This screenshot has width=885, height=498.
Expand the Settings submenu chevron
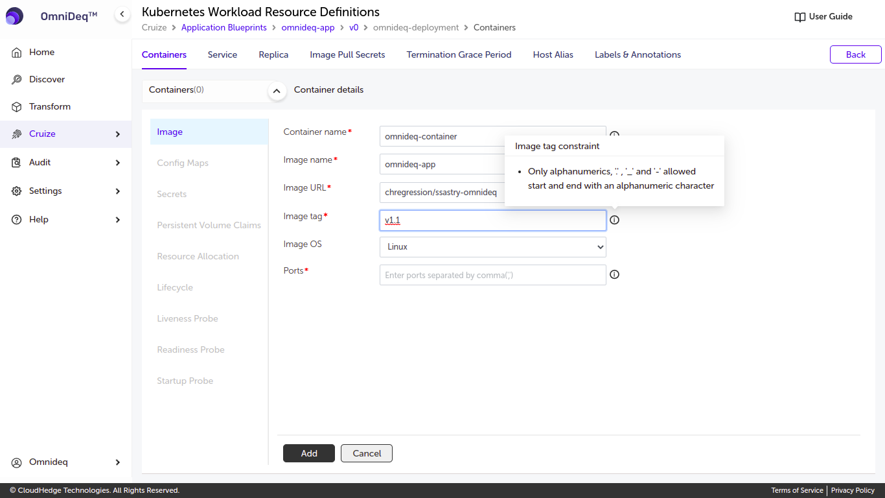coord(118,191)
